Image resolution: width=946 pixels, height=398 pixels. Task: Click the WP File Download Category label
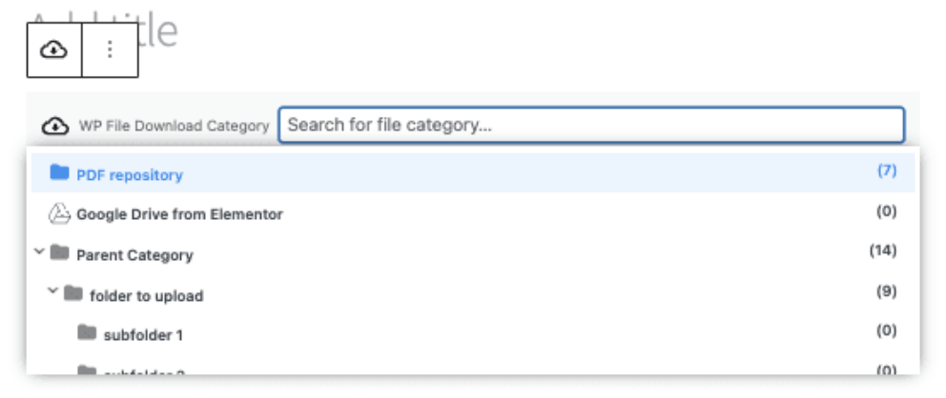click(174, 126)
